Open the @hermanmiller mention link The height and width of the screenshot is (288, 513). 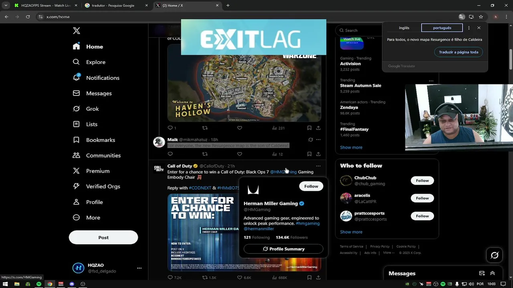pos(259,229)
